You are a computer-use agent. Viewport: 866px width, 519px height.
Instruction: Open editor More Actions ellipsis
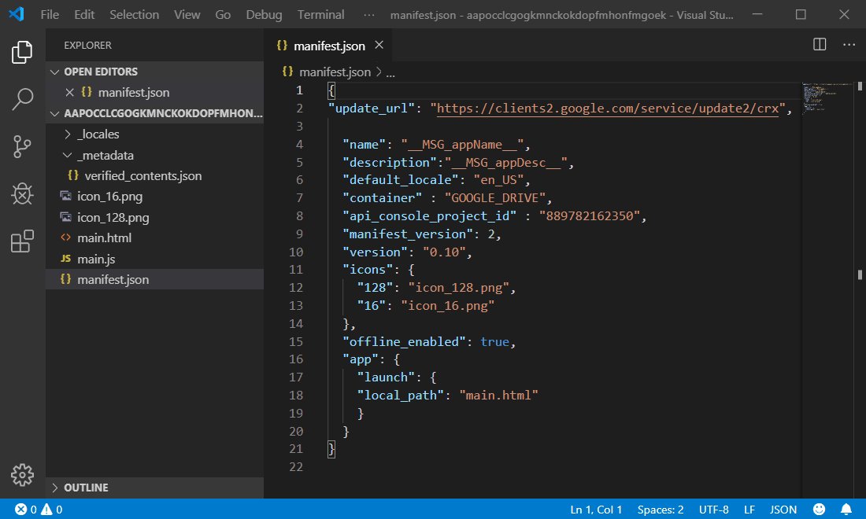849,45
